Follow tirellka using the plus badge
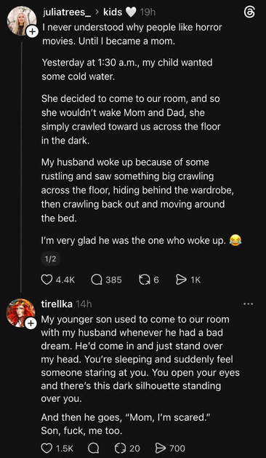 click(x=31, y=323)
